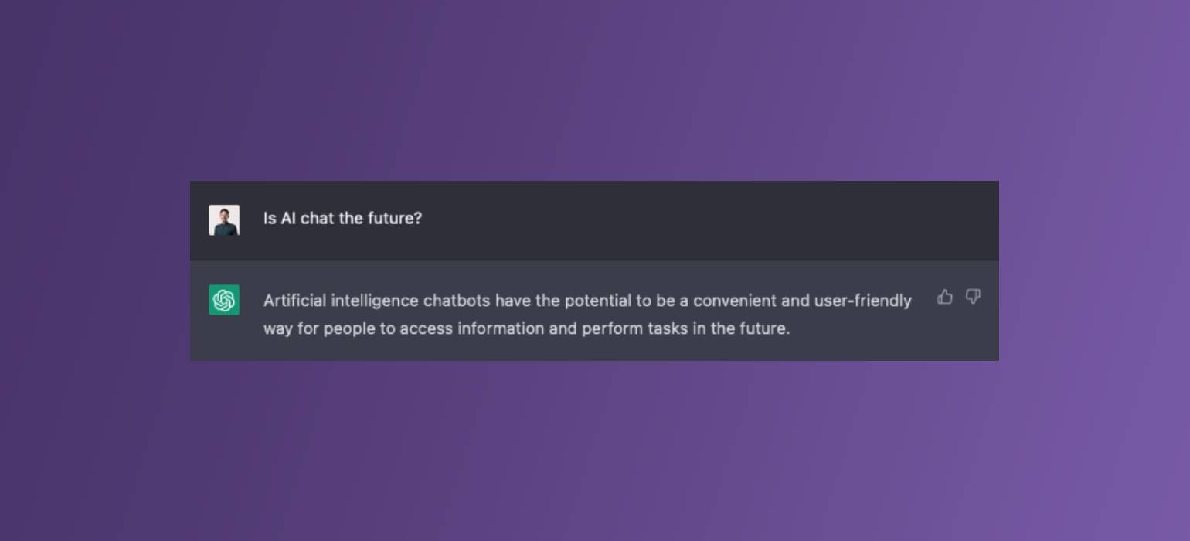Click the assistant message row

pyautogui.click(x=595, y=311)
